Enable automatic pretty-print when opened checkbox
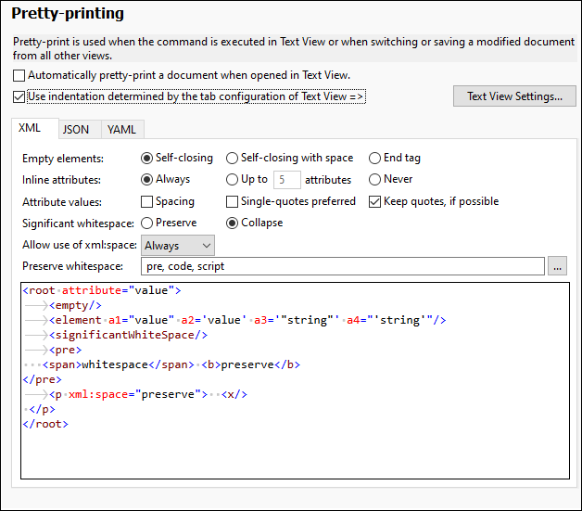The image size is (582, 511). click(20, 75)
